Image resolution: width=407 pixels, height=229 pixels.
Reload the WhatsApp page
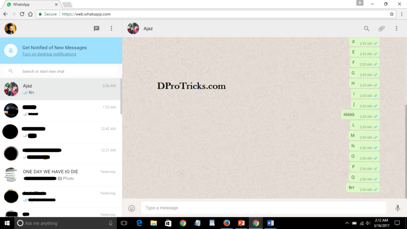pyautogui.click(x=22, y=14)
